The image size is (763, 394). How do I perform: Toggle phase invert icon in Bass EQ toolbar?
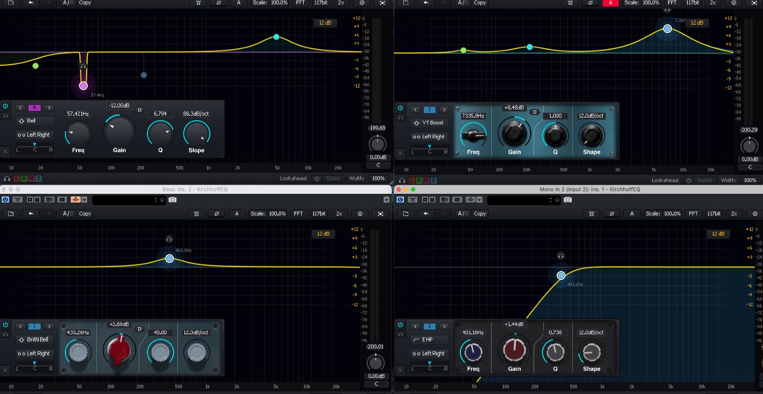217,213
